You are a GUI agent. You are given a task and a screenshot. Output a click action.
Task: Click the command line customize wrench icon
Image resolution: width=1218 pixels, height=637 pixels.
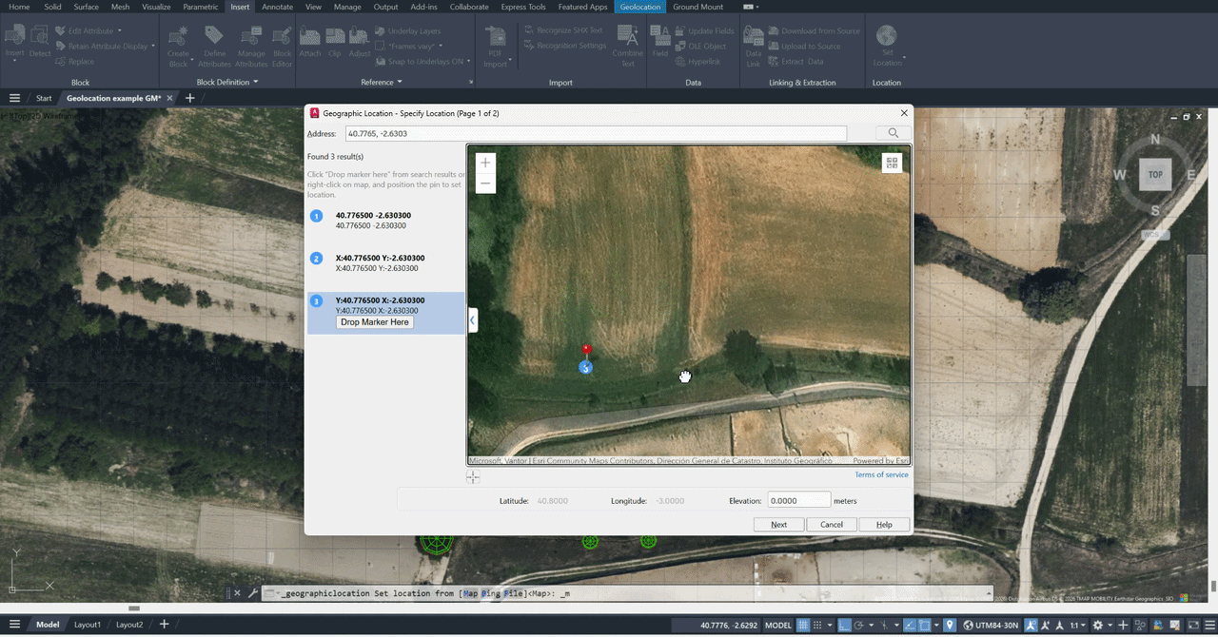click(252, 593)
